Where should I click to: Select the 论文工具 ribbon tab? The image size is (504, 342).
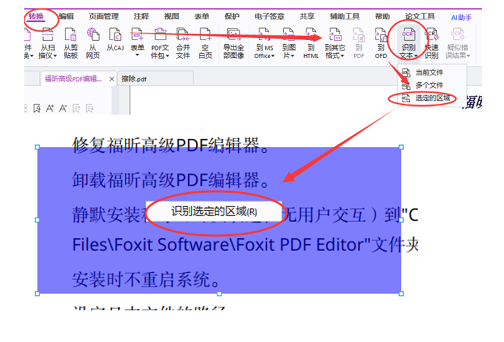(x=420, y=16)
